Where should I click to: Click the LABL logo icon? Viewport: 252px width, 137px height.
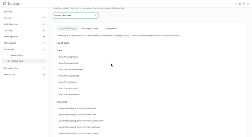(5, 4)
